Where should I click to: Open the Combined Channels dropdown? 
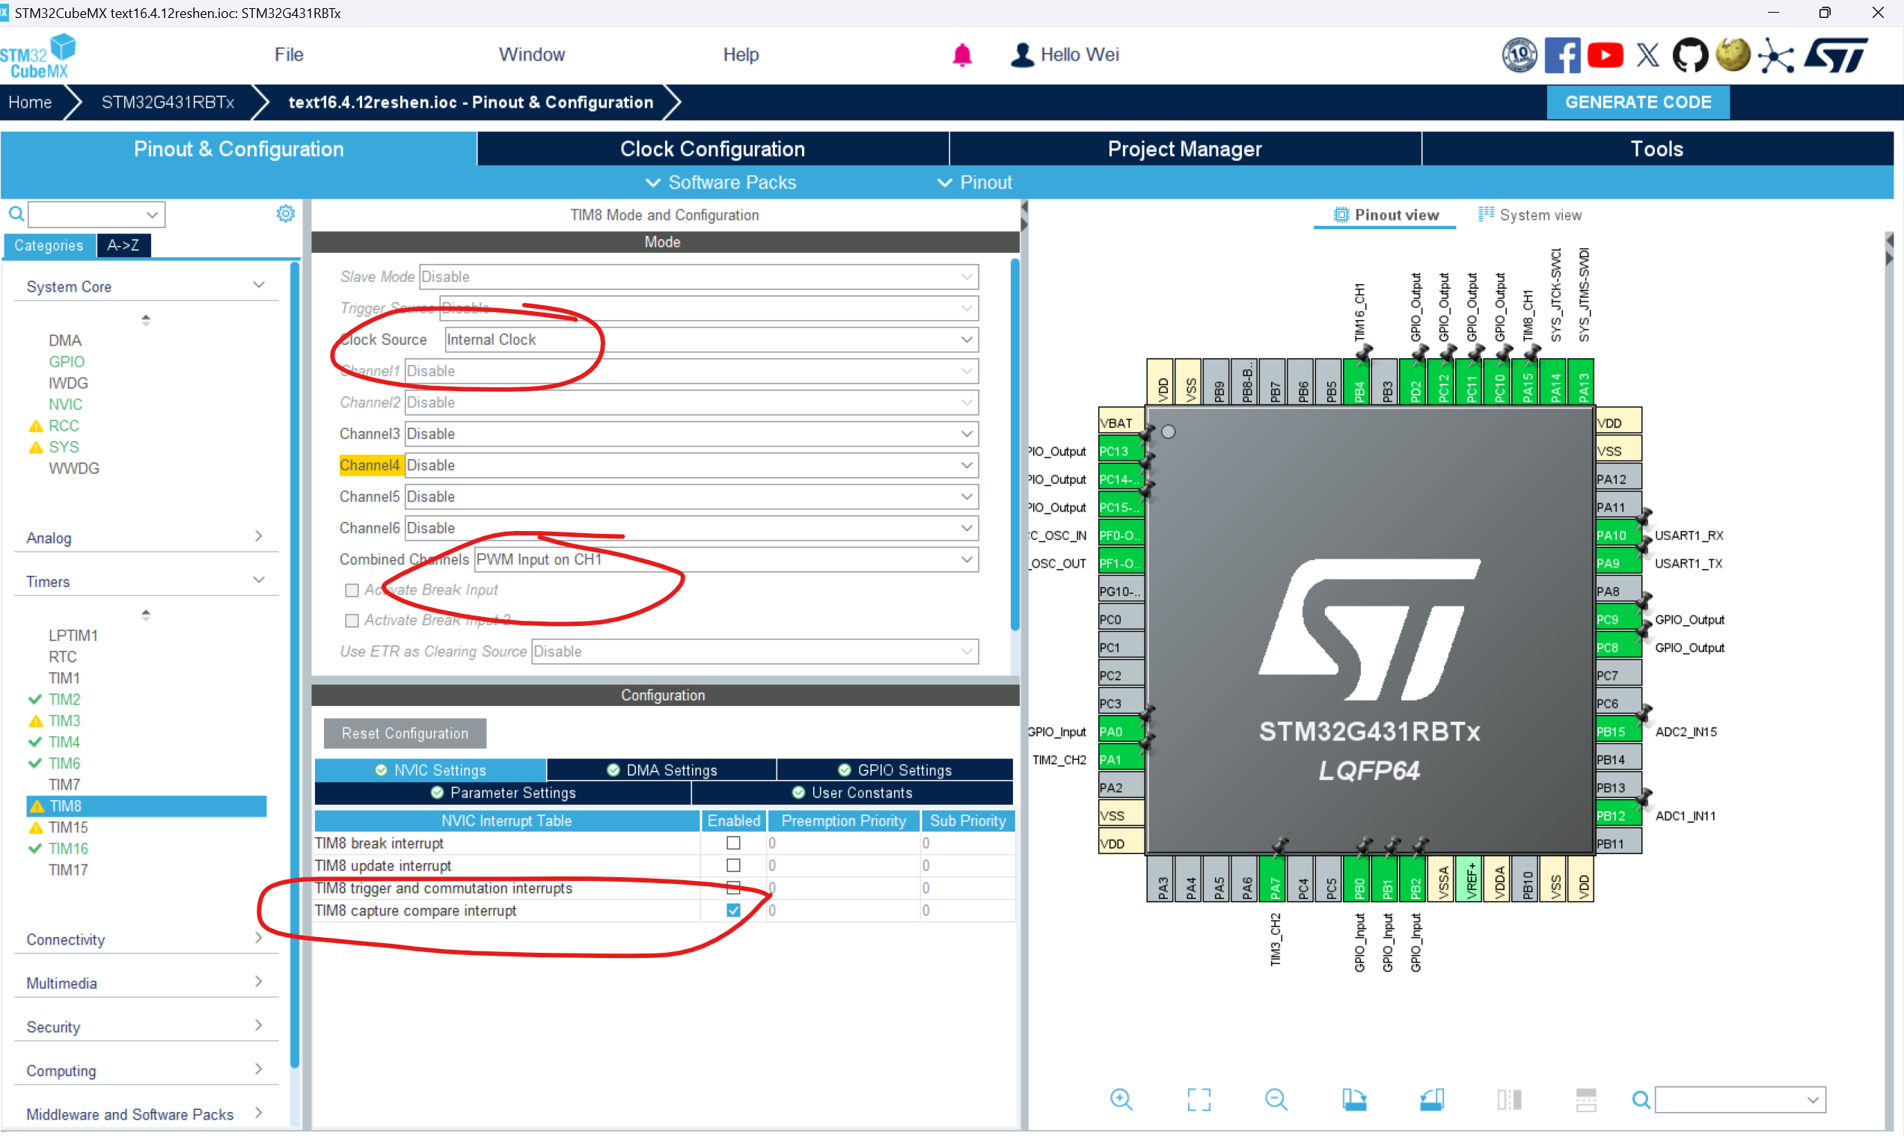(725, 559)
